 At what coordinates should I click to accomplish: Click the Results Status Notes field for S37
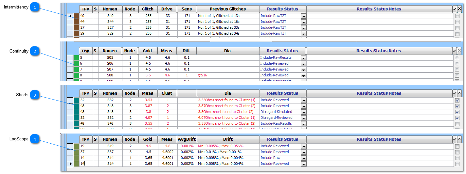[380, 152]
